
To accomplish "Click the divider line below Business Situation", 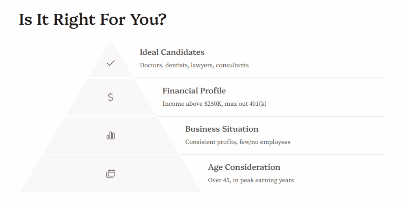I will coord(282,154).
